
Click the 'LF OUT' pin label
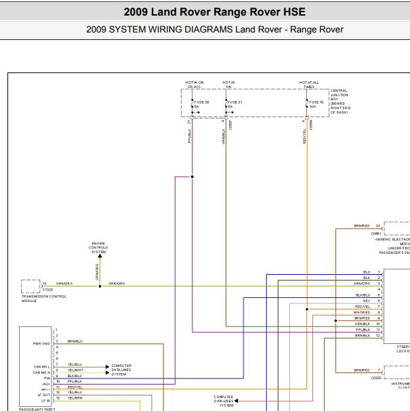[43, 395]
